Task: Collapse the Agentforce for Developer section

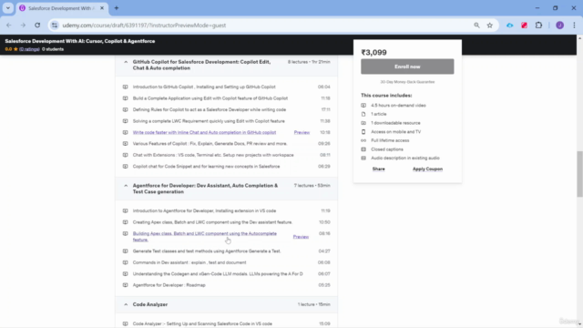Action: click(126, 186)
